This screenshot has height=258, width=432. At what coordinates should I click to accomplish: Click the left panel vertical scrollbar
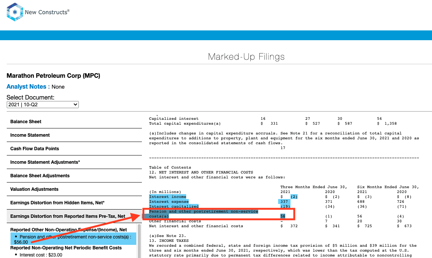pyautogui.click(x=139, y=241)
